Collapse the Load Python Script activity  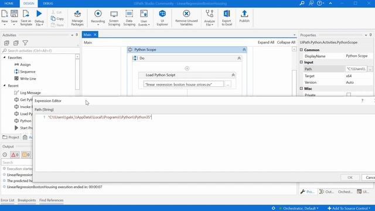coord(233,75)
